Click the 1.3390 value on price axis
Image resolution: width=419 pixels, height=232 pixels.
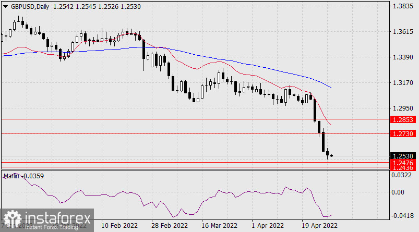pyautogui.click(x=402, y=57)
